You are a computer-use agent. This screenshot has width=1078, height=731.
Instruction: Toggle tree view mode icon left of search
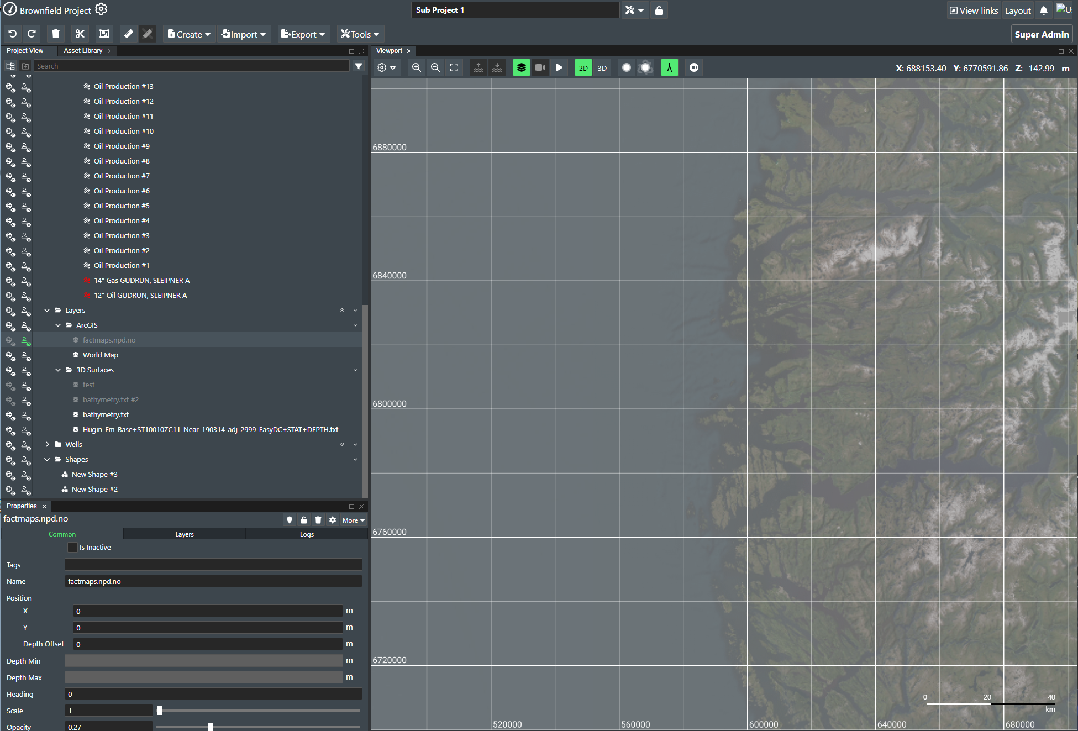pyautogui.click(x=10, y=66)
